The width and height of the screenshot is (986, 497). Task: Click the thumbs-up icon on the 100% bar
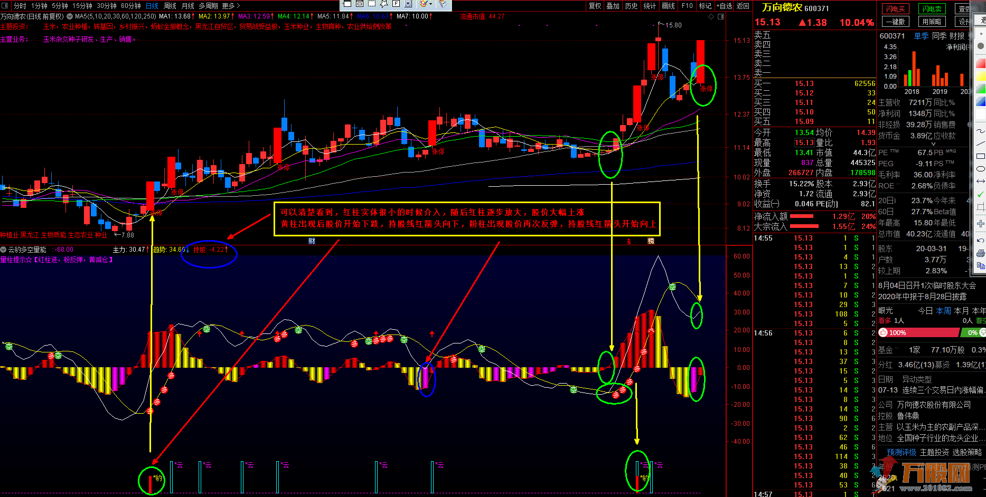click(x=883, y=332)
